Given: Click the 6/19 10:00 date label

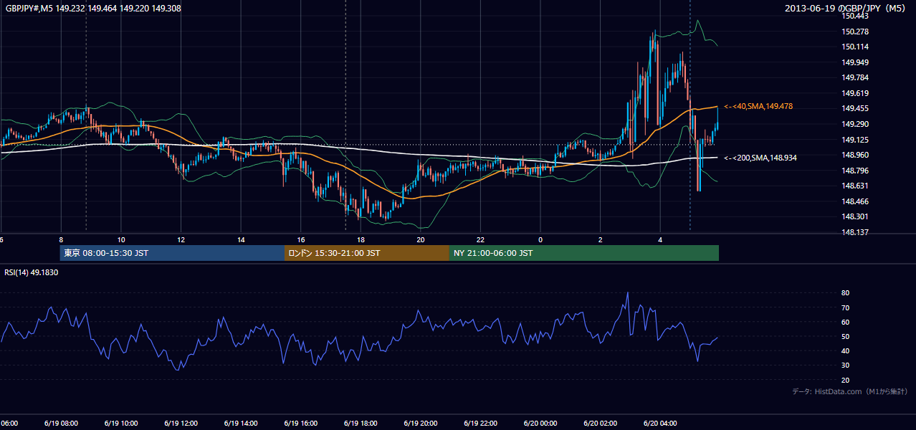Looking at the screenshot, I should pos(120,424).
